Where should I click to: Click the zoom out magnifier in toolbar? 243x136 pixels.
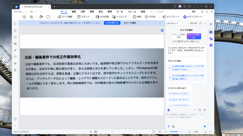click(24, 17)
